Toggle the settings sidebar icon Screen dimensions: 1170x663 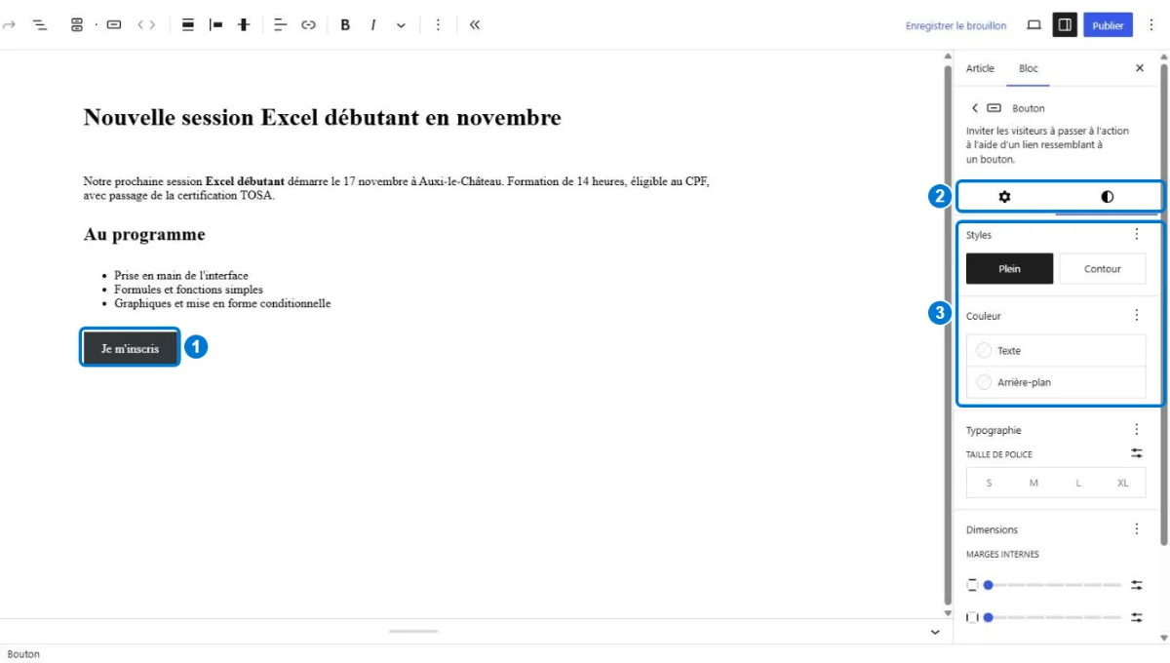pos(1064,25)
